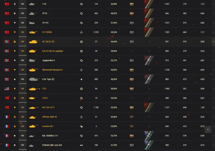Click the USSR flag in the СУ-101 row
Screen dimensions: 215x151
click(x=7, y=23)
